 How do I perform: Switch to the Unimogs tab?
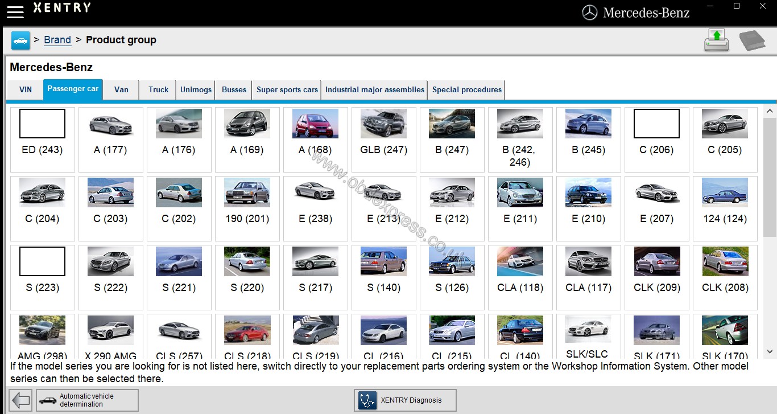(196, 90)
